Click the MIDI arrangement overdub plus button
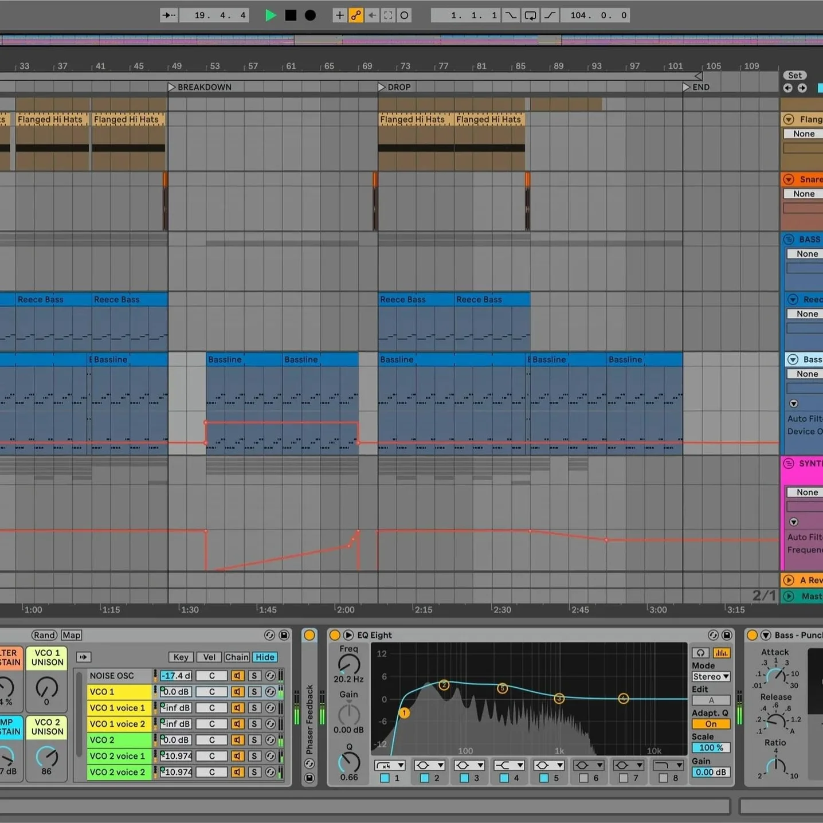Viewport: 823px width, 823px height. 340,15
